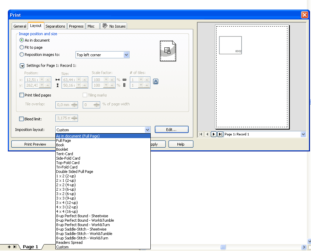Switch to the General tab
This screenshot has height=251, width=311.
pyautogui.click(x=19, y=26)
